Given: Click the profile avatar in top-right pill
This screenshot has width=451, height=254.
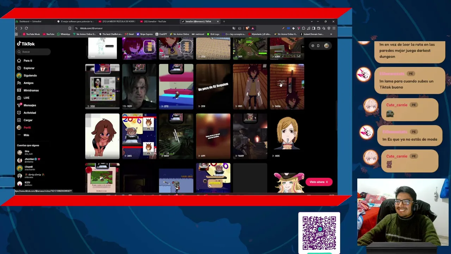Looking at the screenshot, I should pos(326,46).
